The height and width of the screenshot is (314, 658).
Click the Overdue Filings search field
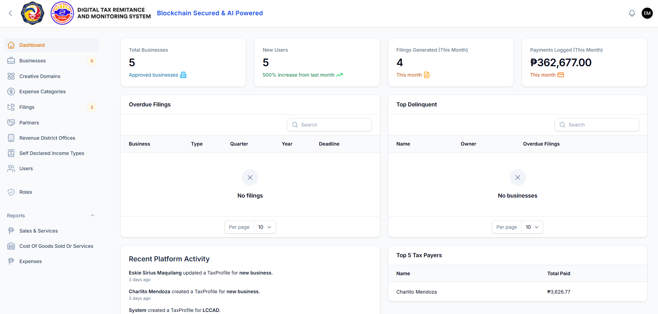pos(329,124)
